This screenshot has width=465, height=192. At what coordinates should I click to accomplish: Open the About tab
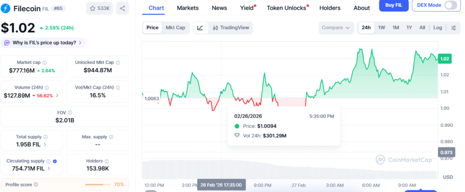[361, 8]
